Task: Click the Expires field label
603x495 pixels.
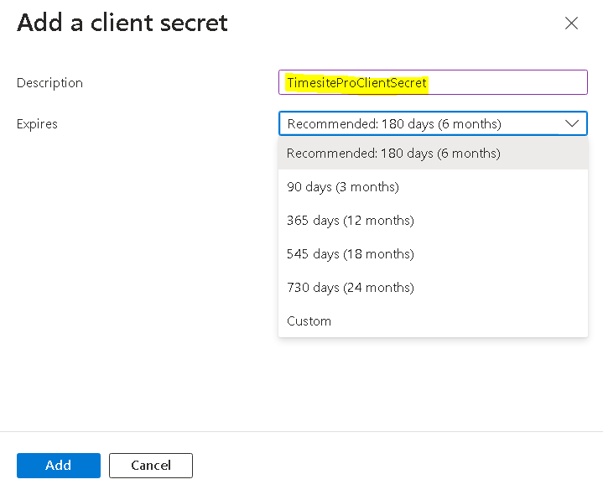Action: 38,124
